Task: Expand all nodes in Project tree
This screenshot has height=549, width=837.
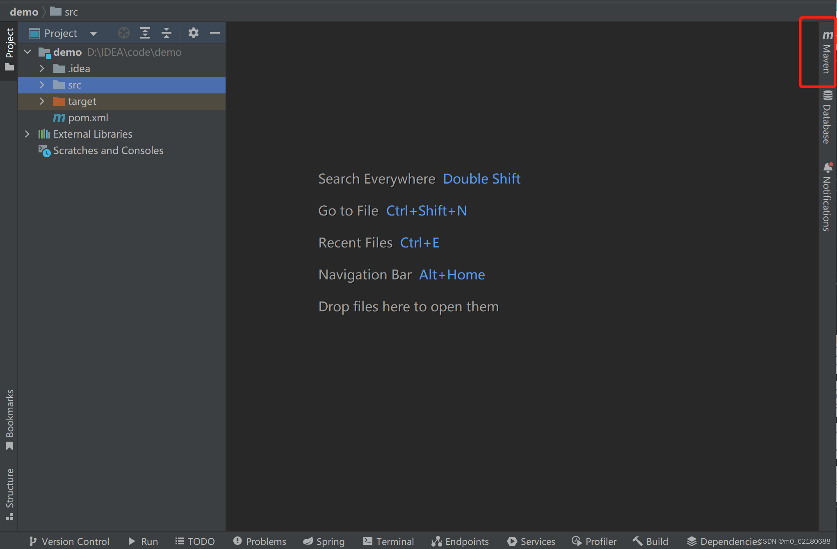Action: pos(145,33)
